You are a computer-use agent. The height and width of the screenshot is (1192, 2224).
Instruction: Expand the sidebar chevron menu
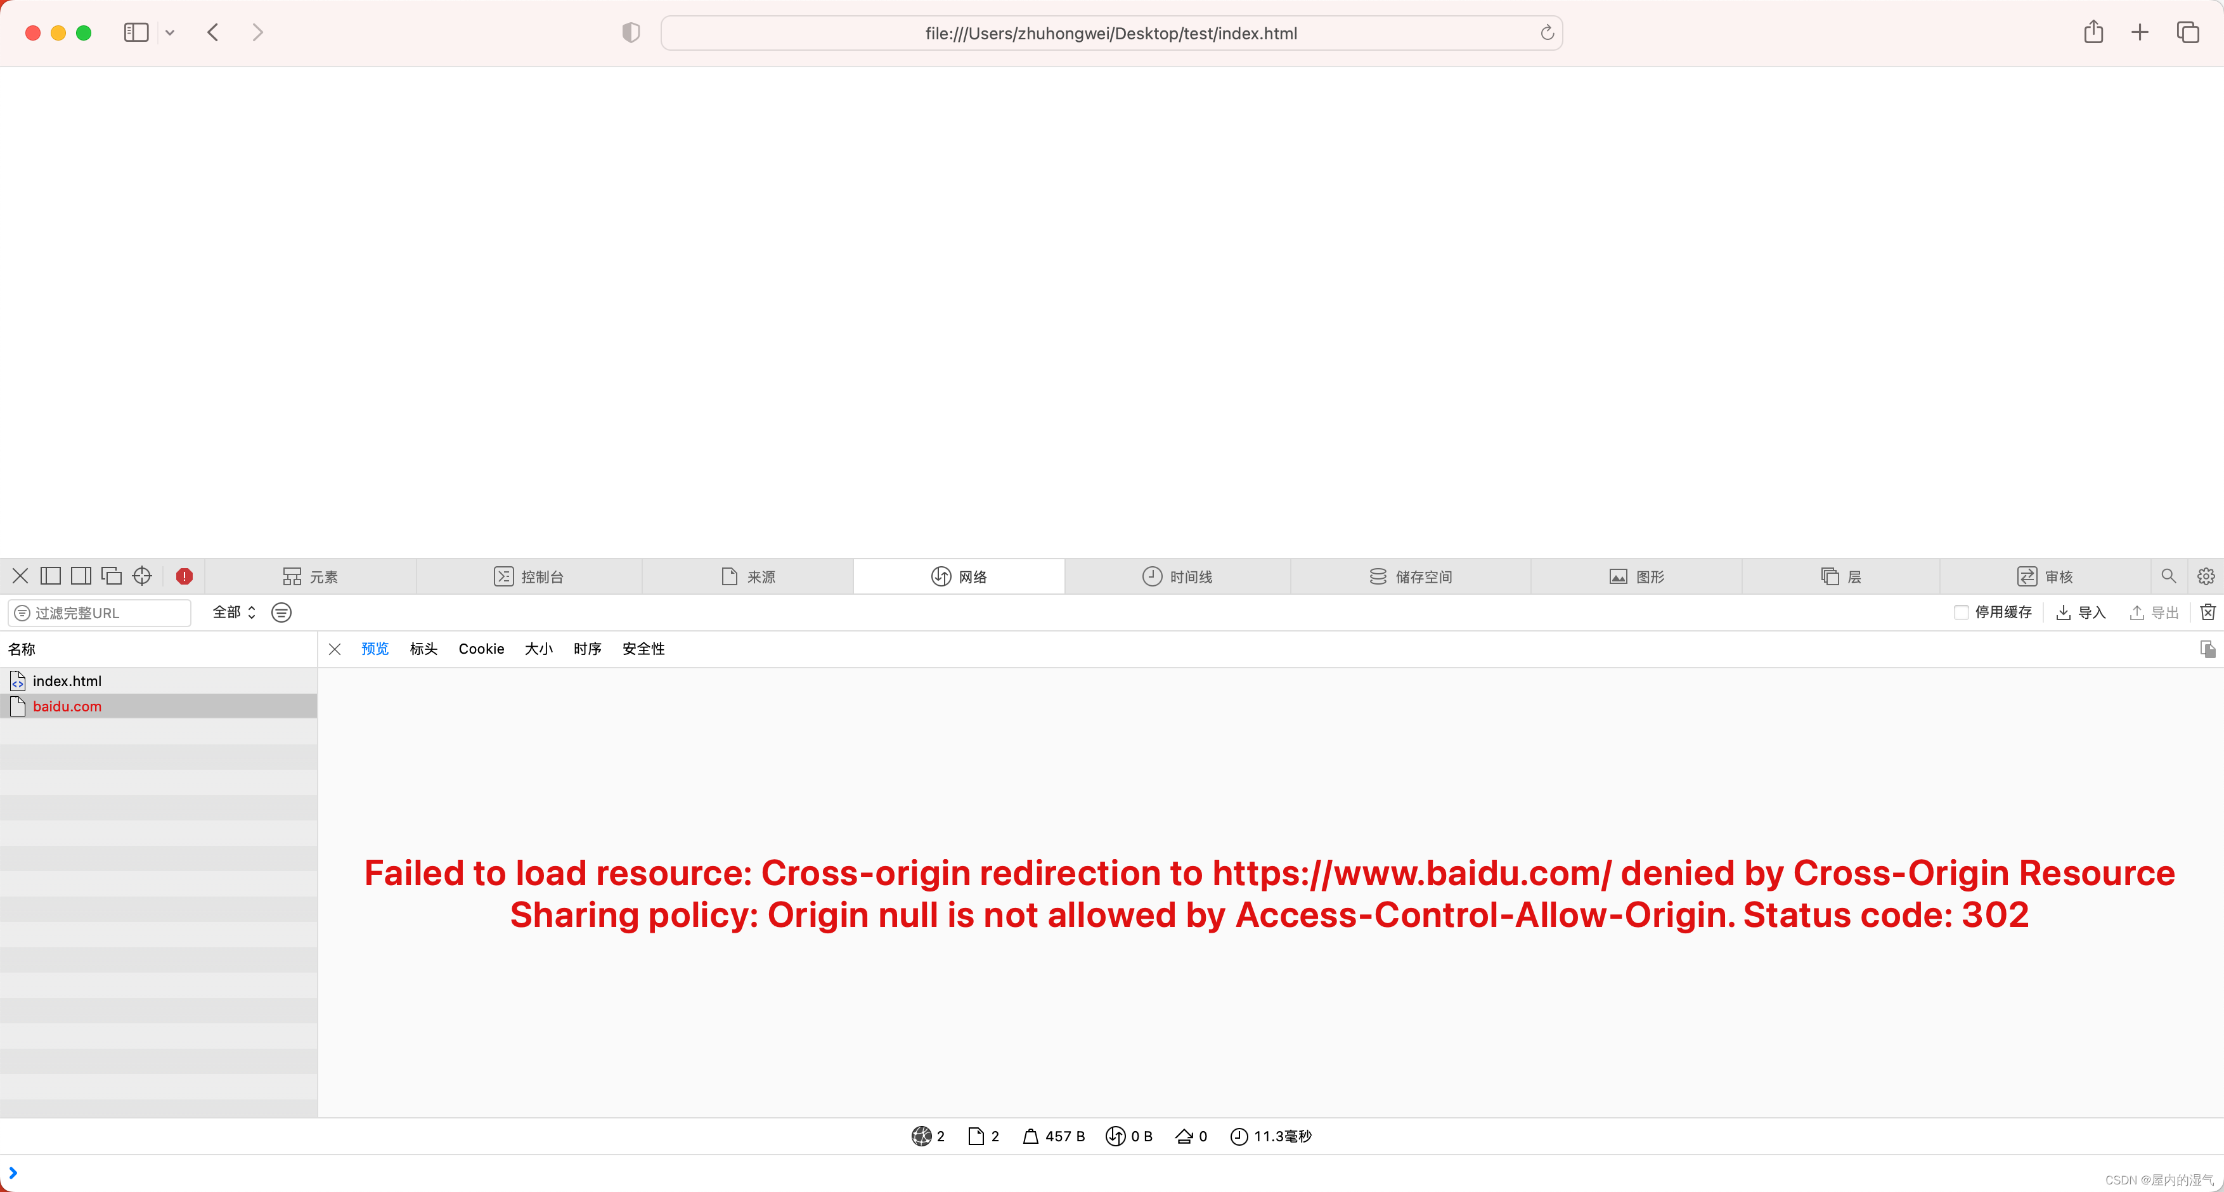click(170, 33)
